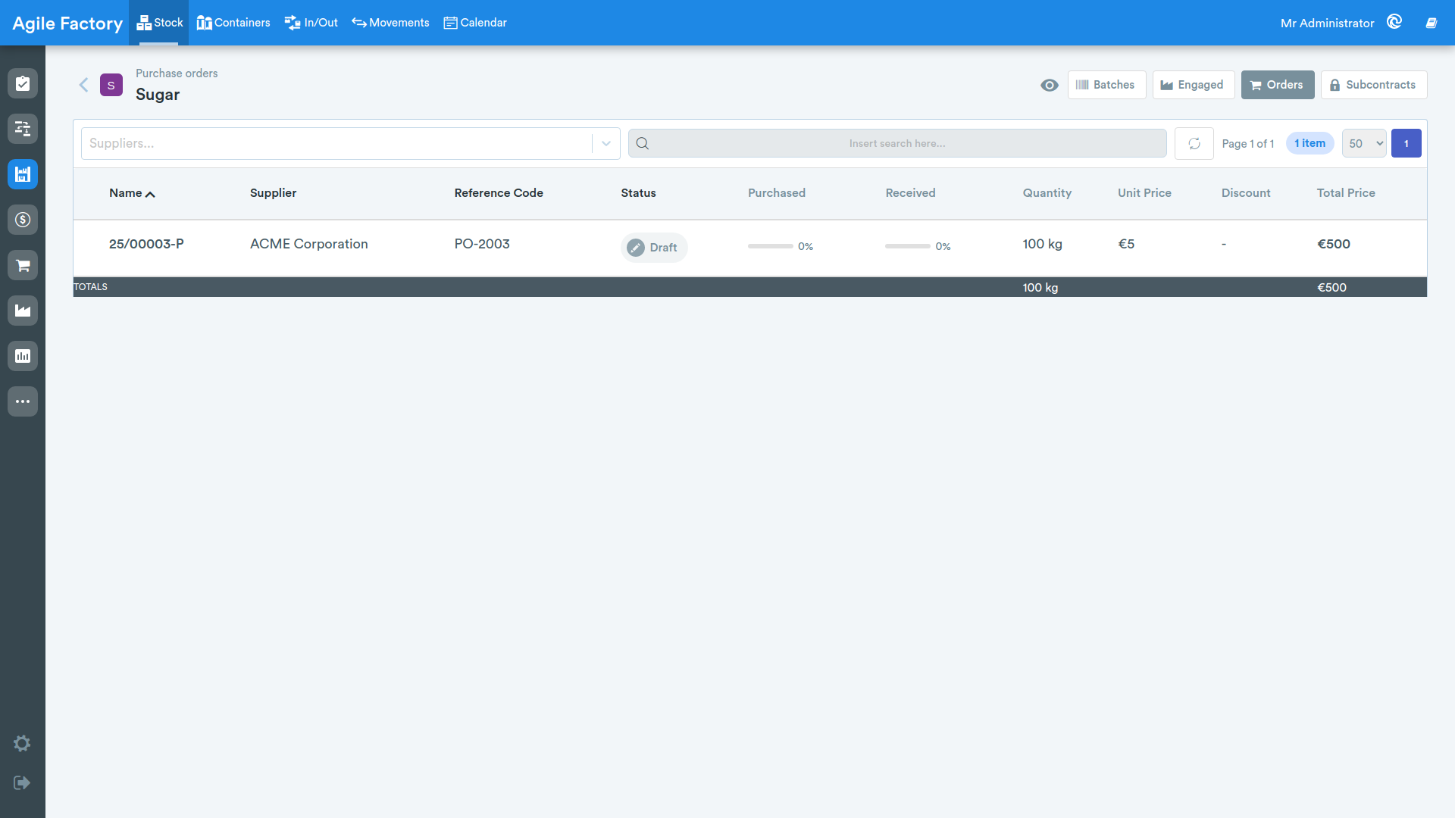Open the more options ellipsis sidebar icon
Viewport: 1455px width, 818px height.
point(23,401)
